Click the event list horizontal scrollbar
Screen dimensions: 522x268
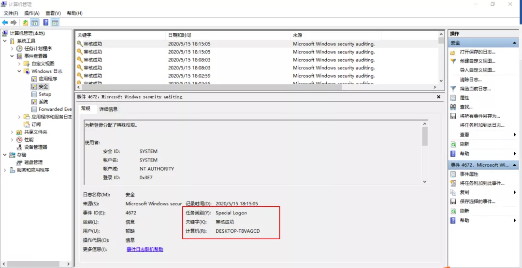coord(256,87)
